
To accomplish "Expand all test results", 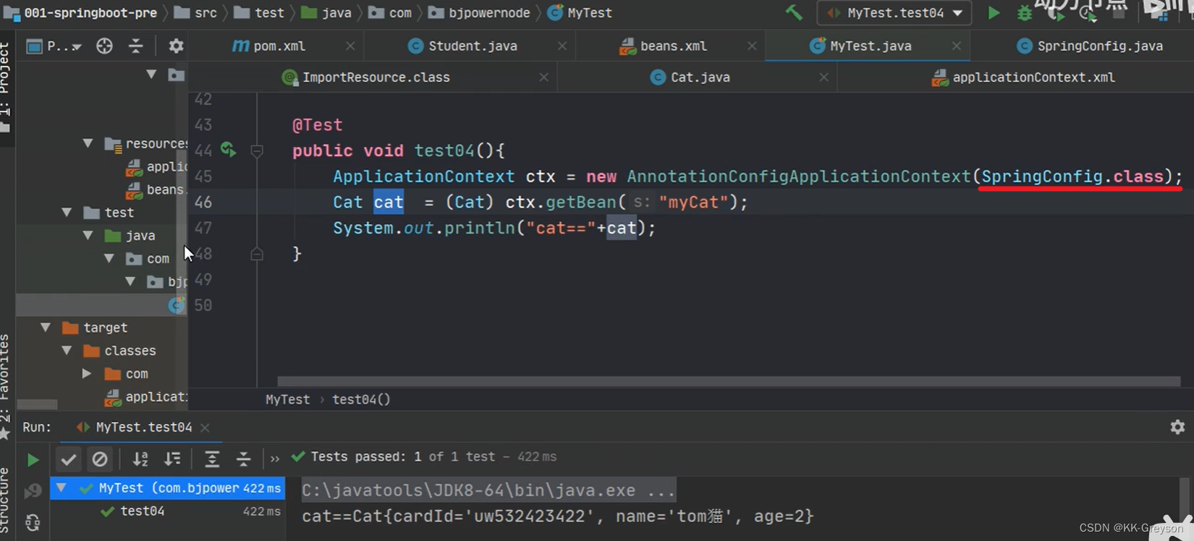I will [212, 459].
